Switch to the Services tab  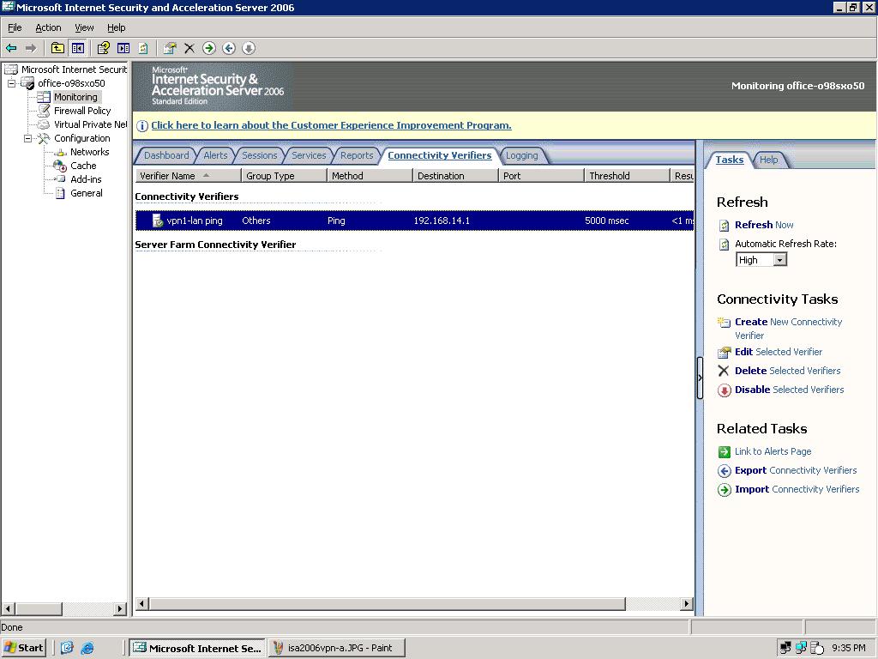tap(309, 156)
